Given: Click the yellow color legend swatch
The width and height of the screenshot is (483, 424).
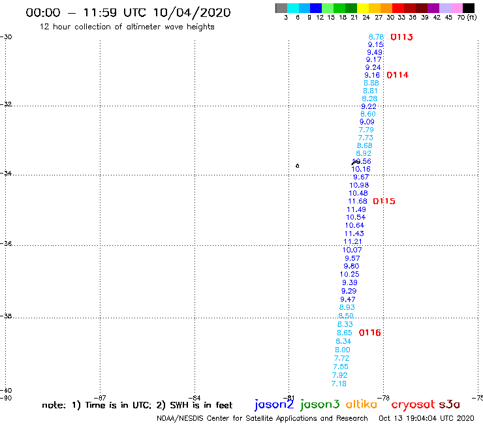Looking at the screenshot, I should pos(363,8).
